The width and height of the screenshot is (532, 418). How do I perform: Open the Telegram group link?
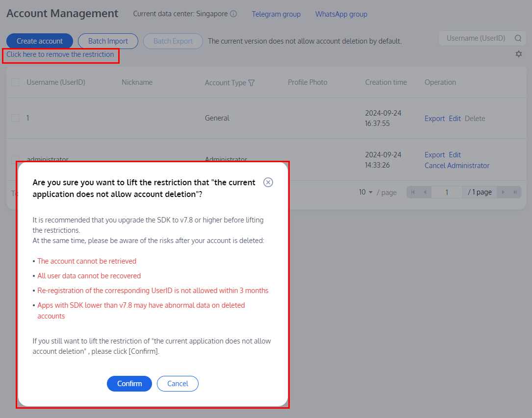pos(276,14)
